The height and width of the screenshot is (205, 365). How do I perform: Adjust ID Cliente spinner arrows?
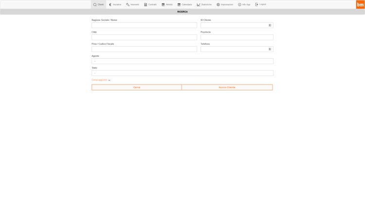pos(270,25)
